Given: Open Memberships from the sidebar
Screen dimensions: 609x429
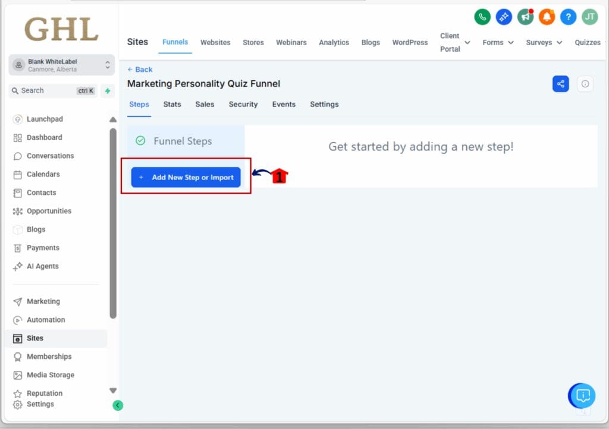Looking at the screenshot, I should 48,357.
